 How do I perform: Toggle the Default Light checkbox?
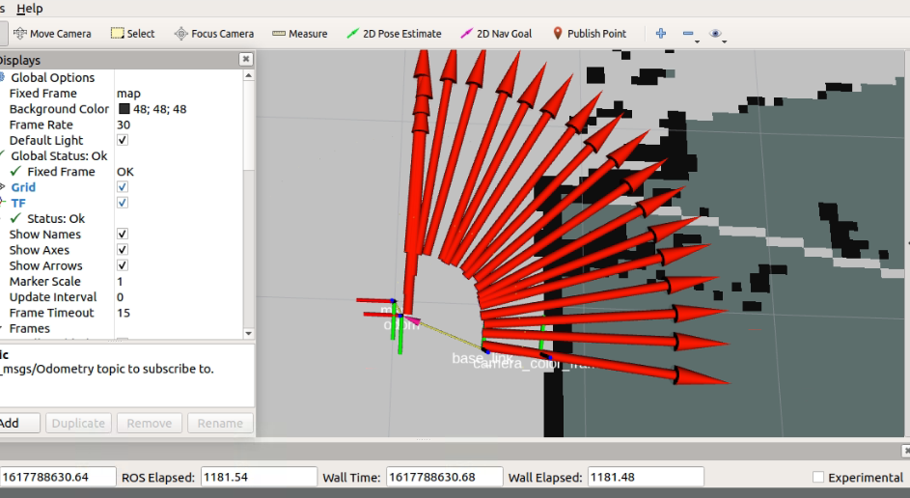pyautogui.click(x=123, y=141)
